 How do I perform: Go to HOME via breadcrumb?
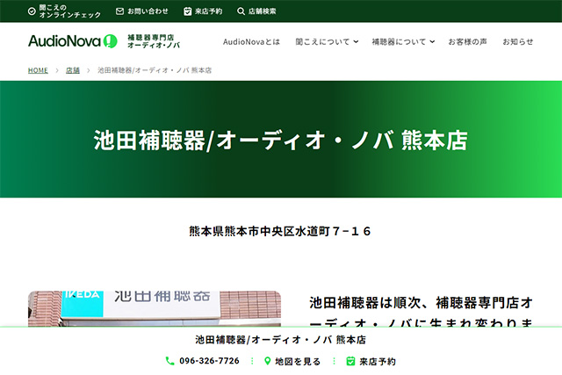38,69
